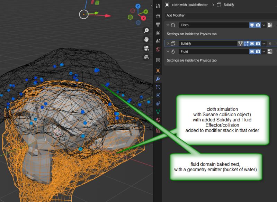This screenshot has height=202, width=277.
Task: Collapse the Cloth modifier panel
Action: coord(168,25)
